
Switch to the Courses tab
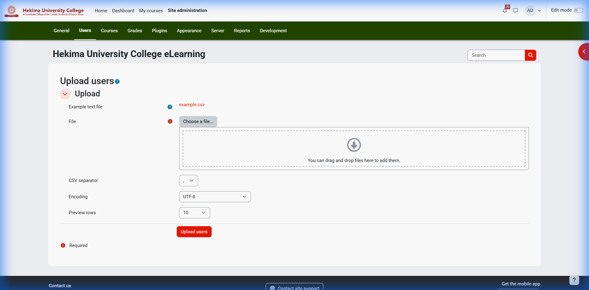tap(109, 31)
